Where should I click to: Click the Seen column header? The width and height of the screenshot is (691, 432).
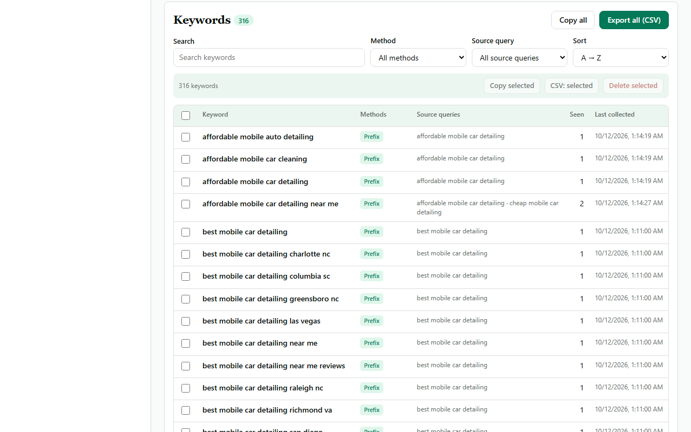tap(577, 114)
